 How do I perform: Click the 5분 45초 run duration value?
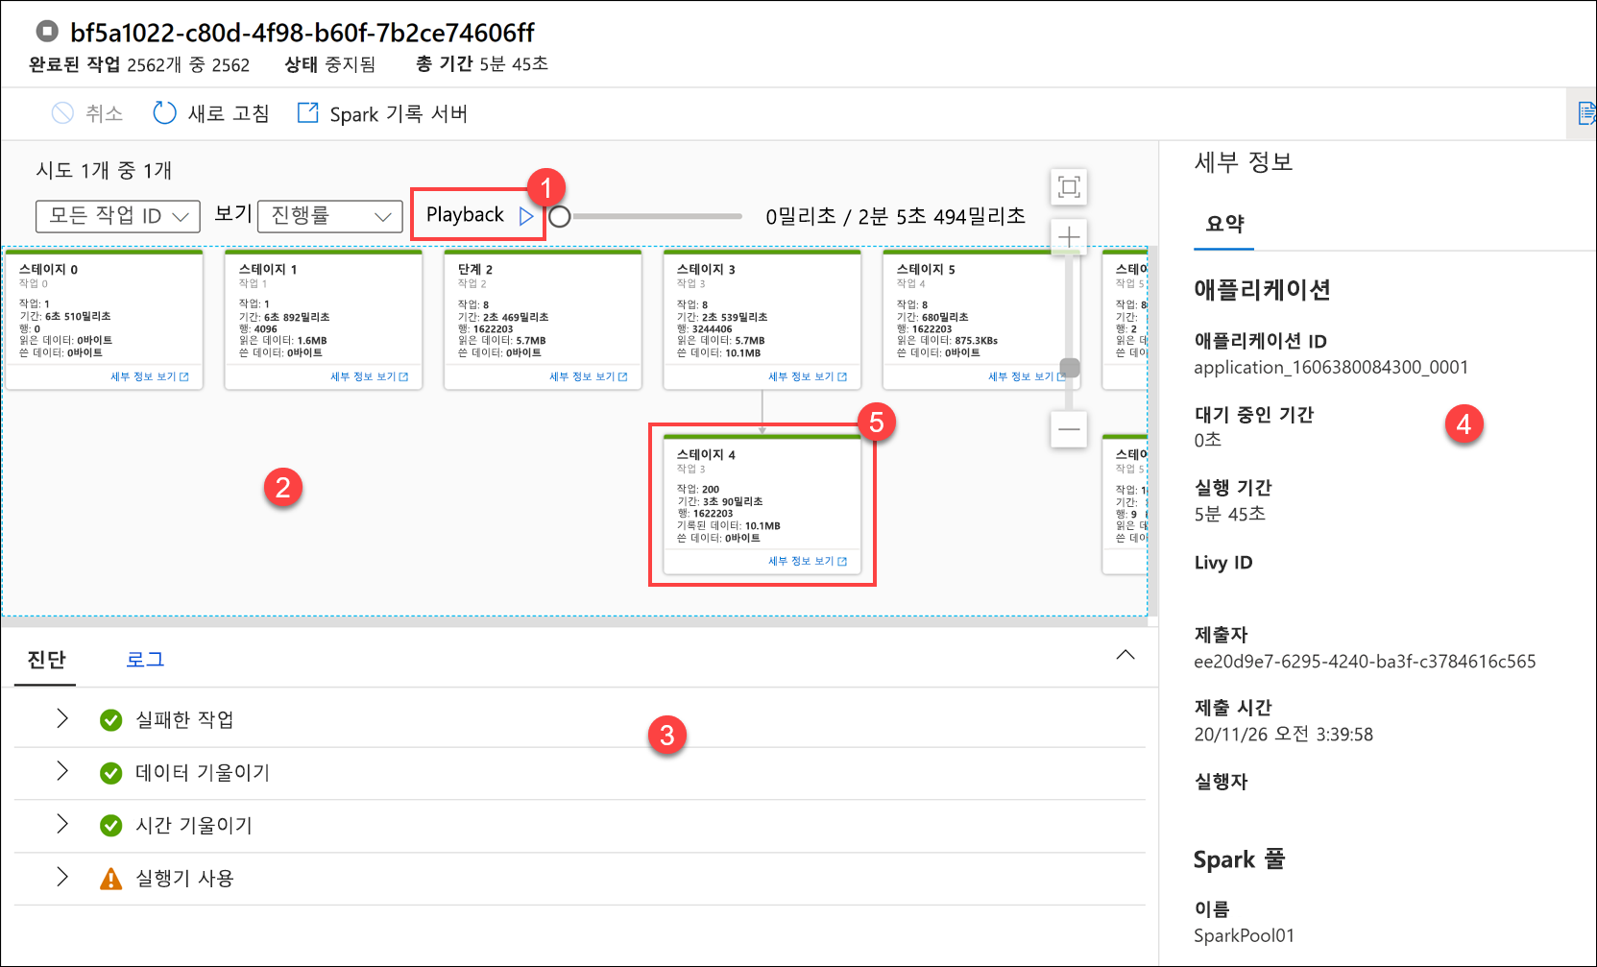click(1230, 514)
